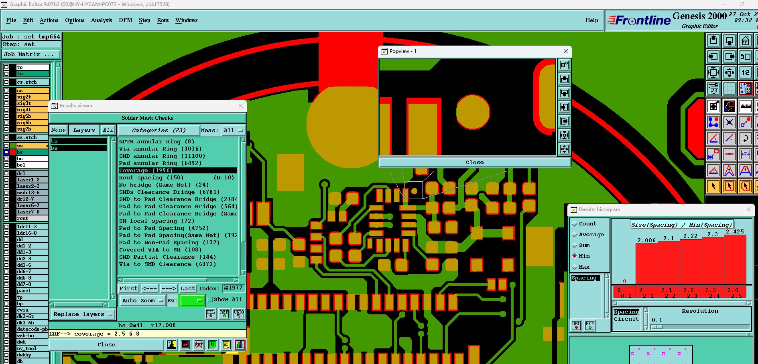
Task: Select the plain arrow select tool
Action: click(713, 186)
